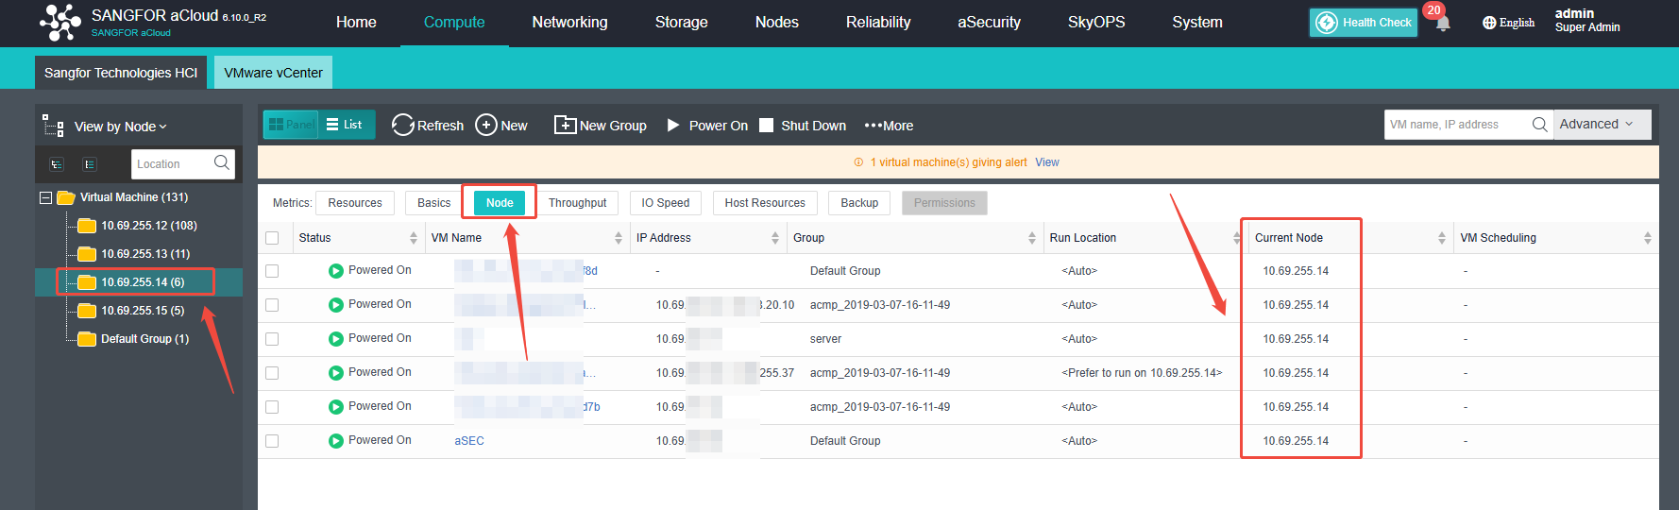Click the alert warning icon in banner
This screenshot has height=510, width=1679.
(858, 162)
